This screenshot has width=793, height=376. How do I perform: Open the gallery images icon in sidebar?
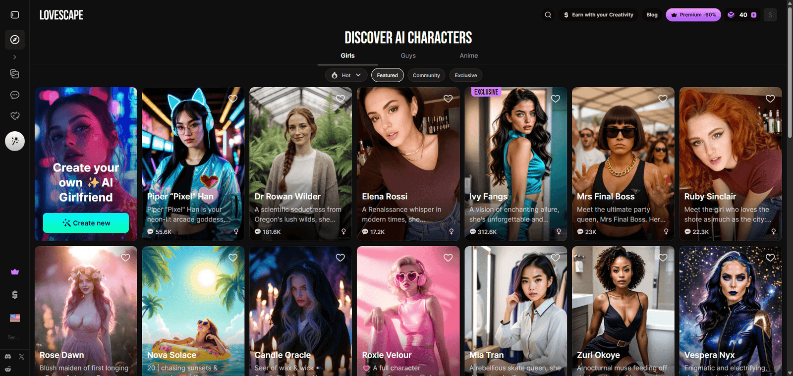[x=15, y=74]
